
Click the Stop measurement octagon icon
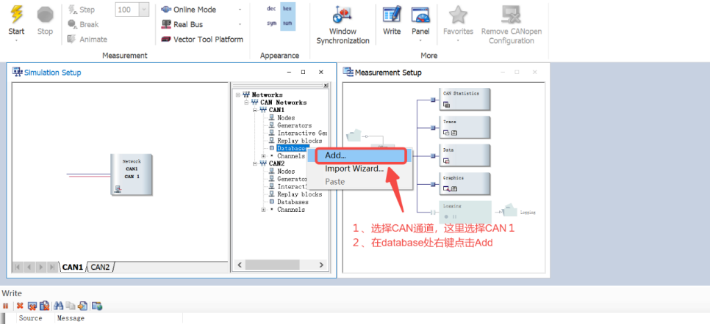(x=45, y=15)
